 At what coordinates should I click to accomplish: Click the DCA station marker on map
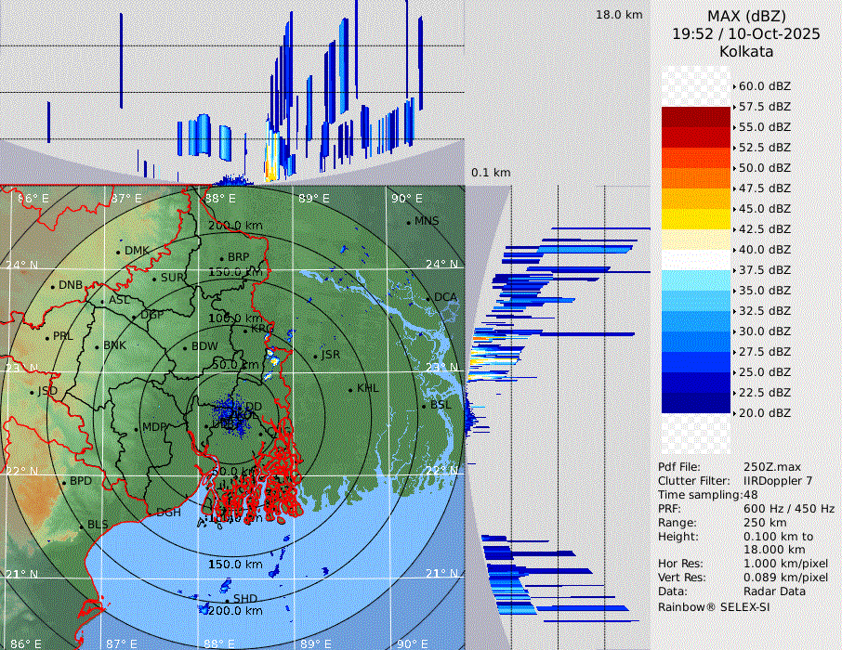point(428,298)
